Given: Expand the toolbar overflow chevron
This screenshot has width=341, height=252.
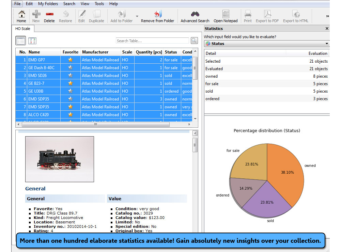Looking at the screenshot, I should (x=327, y=16).
